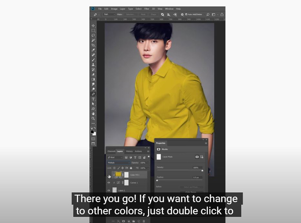The width and height of the screenshot is (301, 223).
Task: Open the Layers panel flyout menu
Action: 148,151
